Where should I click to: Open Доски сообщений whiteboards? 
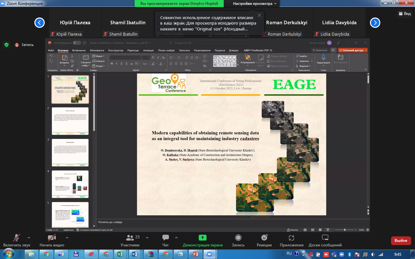325,241
